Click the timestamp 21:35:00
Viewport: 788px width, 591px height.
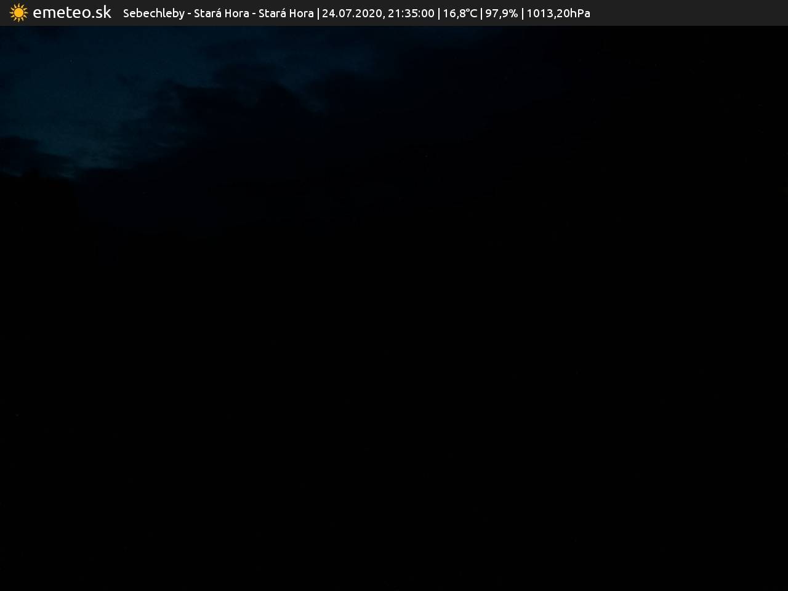pos(411,14)
